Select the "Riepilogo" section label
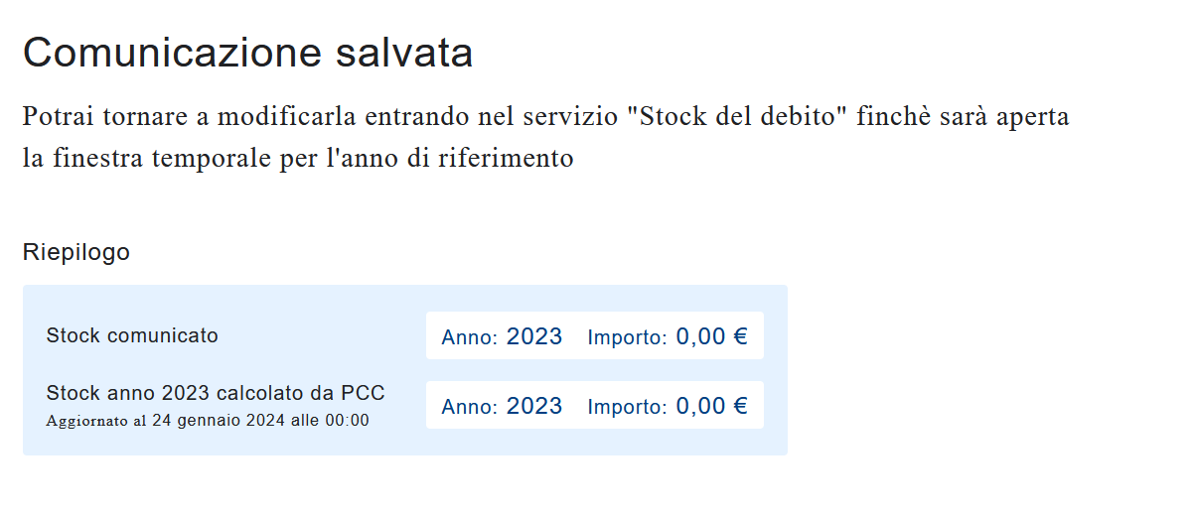Screen dimensions: 1196x517 pos(76,252)
